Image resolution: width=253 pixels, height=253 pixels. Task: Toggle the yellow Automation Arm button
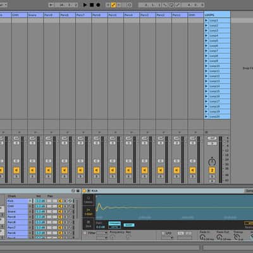[113, 5]
